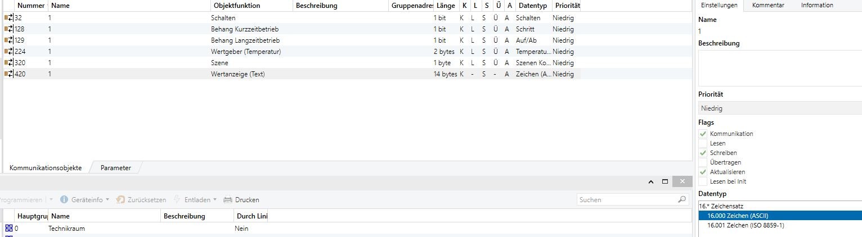The image size is (862, 237).
Task: Click the Drucken printer icon
Action: click(228, 200)
